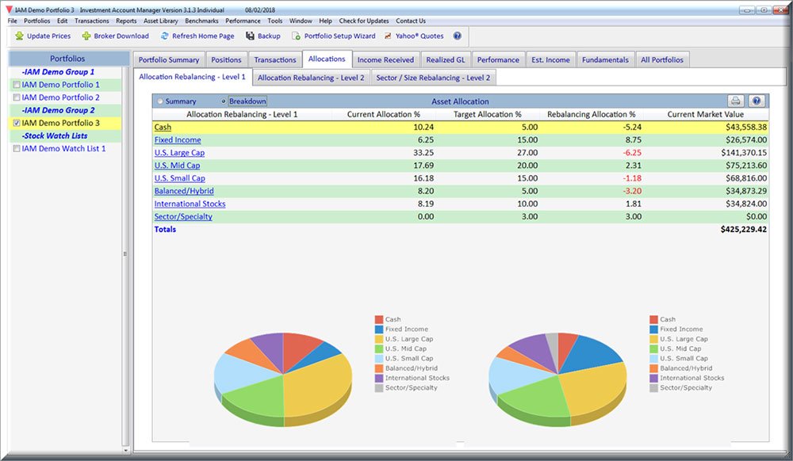Click the Backup disk icon
This screenshot has width=793, height=461.
click(x=251, y=36)
